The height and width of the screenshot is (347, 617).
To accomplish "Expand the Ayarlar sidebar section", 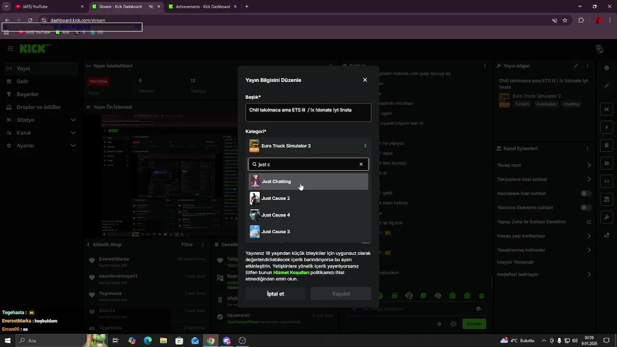I will pos(40,146).
